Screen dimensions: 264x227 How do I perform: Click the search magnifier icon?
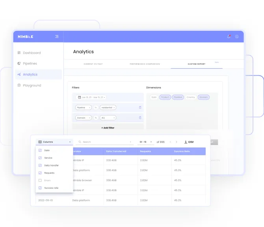[x=80, y=142]
